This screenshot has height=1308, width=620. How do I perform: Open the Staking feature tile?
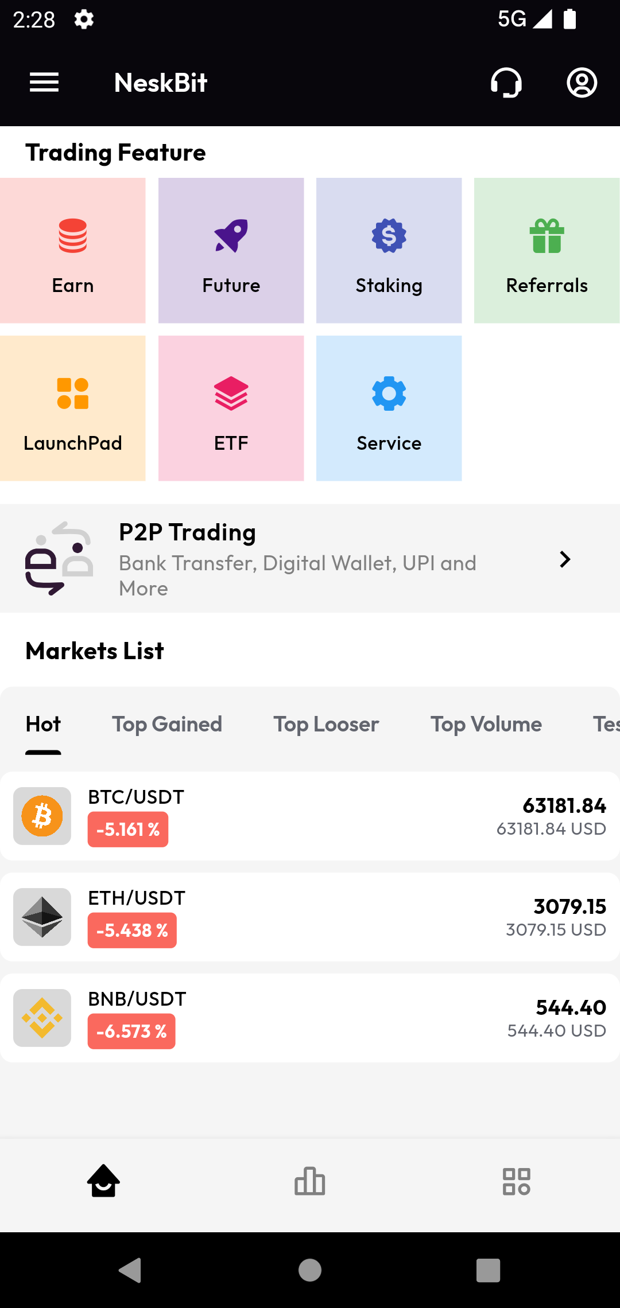[x=389, y=251]
